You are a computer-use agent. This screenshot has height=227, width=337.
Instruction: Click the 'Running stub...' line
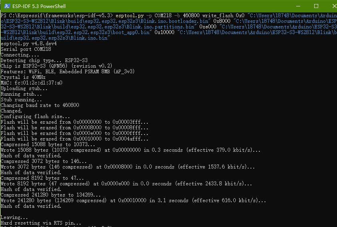coord(21,94)
